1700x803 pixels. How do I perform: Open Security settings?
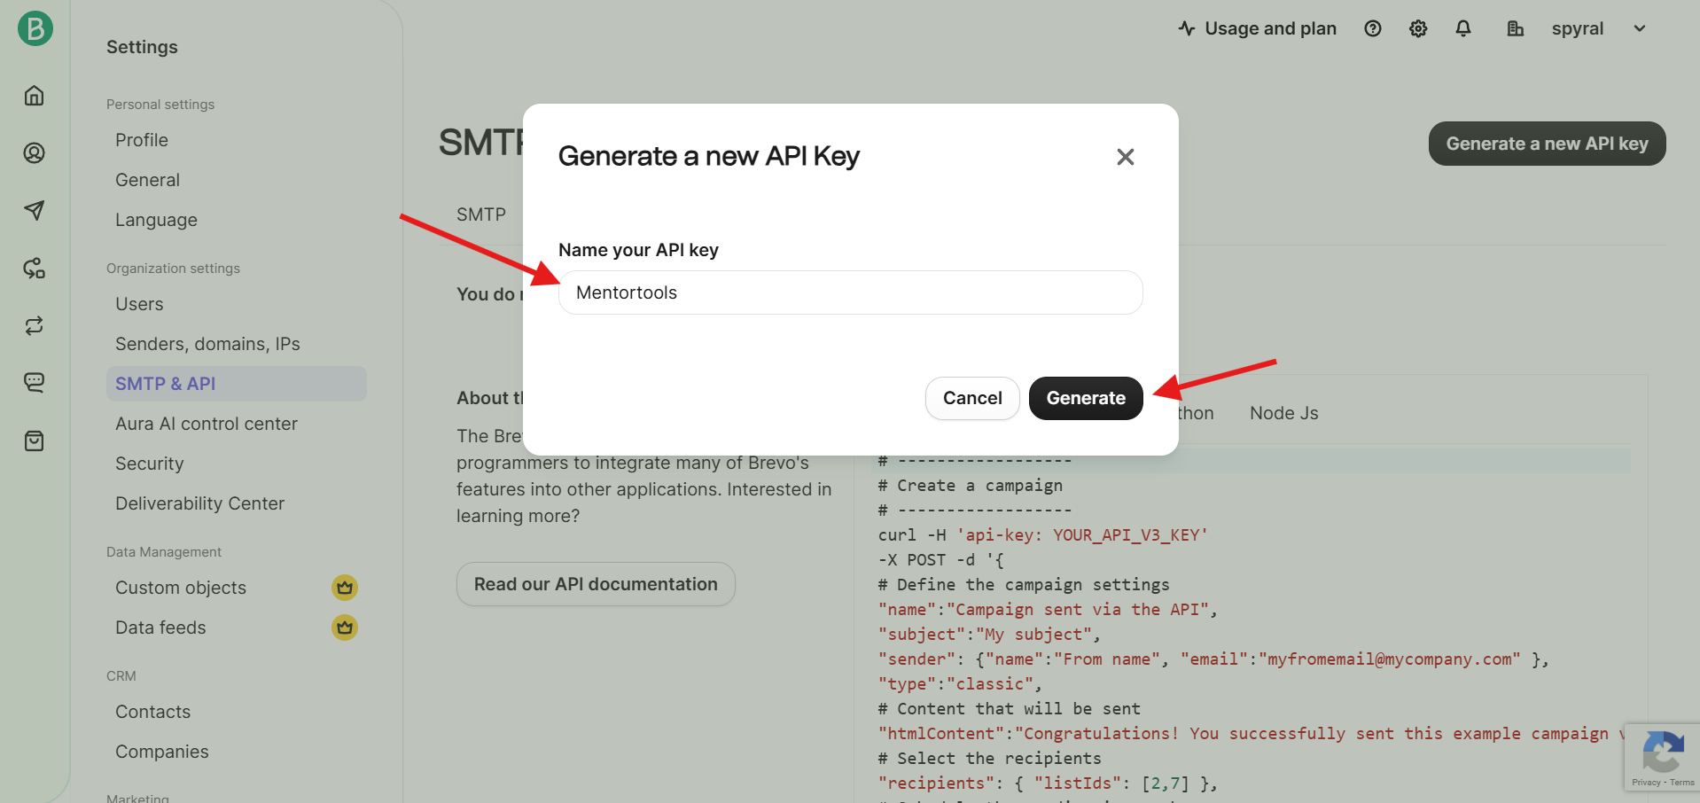point(150,464)
